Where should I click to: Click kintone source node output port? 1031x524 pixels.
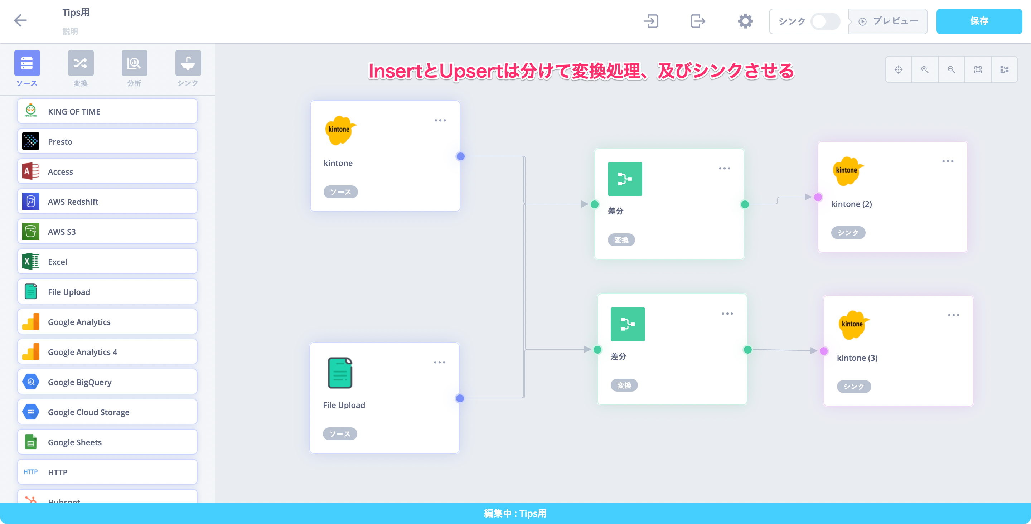click(x=461, y=156)
